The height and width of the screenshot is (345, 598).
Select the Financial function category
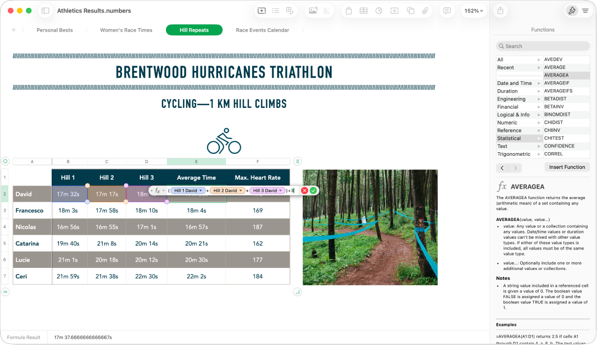(x=508, y=107)
